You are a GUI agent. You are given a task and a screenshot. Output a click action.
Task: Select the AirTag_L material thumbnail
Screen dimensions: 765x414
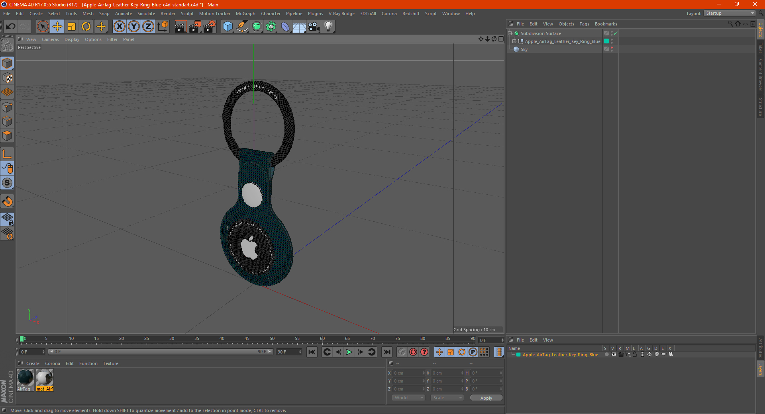[x=25, y=380]
